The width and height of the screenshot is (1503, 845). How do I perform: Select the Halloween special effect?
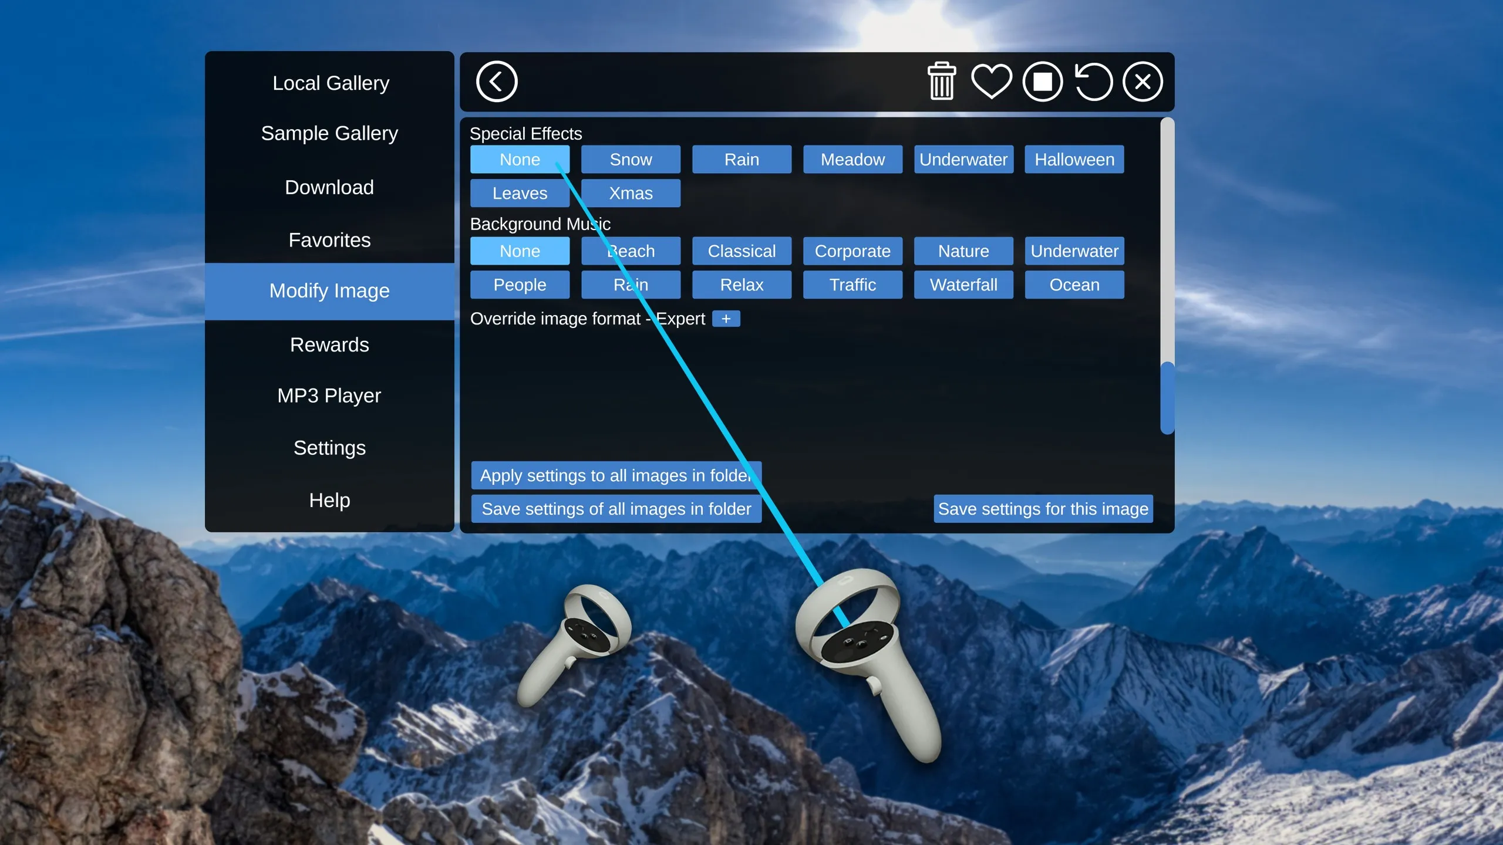tap(1074, 160)
